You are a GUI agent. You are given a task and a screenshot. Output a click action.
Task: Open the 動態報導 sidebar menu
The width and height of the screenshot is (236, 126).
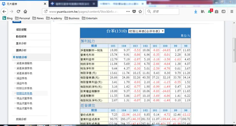[21, 36]
